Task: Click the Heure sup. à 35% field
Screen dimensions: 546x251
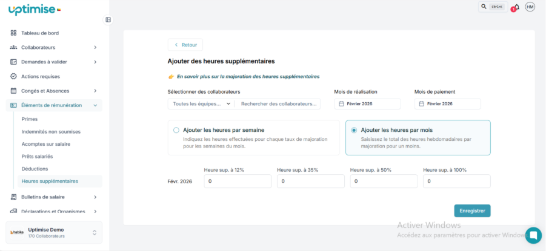Action: (310, 181)
